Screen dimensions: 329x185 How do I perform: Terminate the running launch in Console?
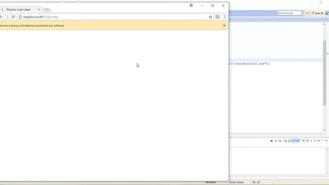pos(271,141)
